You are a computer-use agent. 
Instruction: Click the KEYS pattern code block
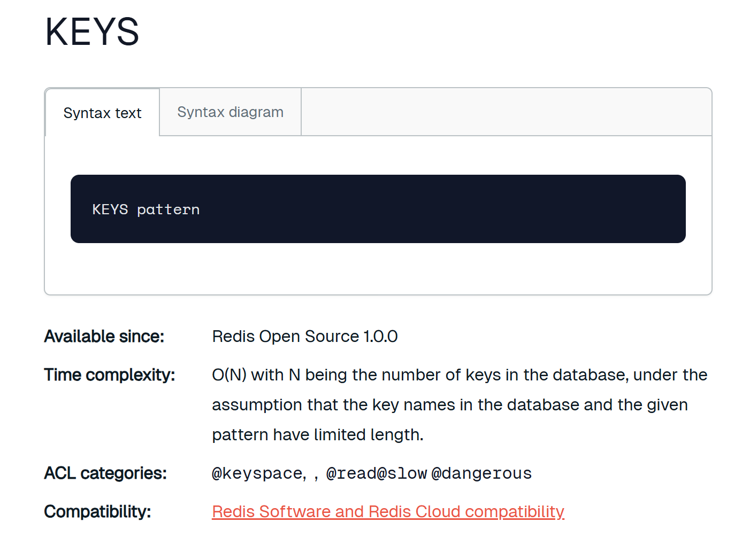pos(378,209)
